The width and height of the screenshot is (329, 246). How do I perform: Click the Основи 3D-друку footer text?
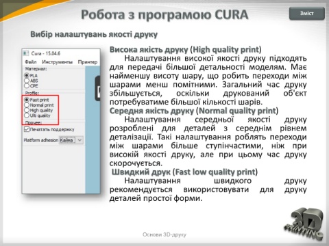[x=164, y=234]
